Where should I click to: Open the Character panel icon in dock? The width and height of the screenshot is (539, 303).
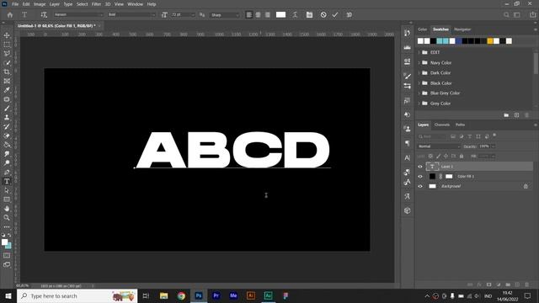408,157
